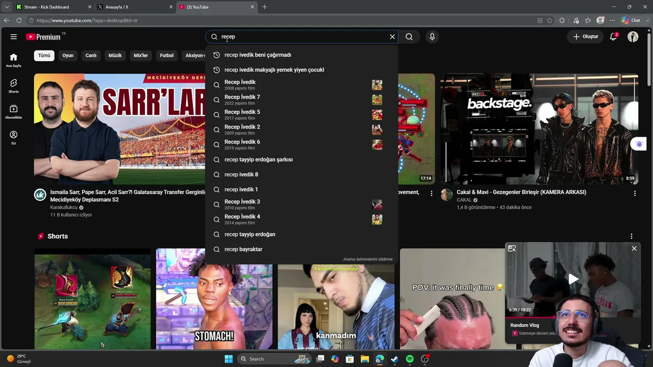Expand the miniplayer to full watch page

(x=512, y=249)
